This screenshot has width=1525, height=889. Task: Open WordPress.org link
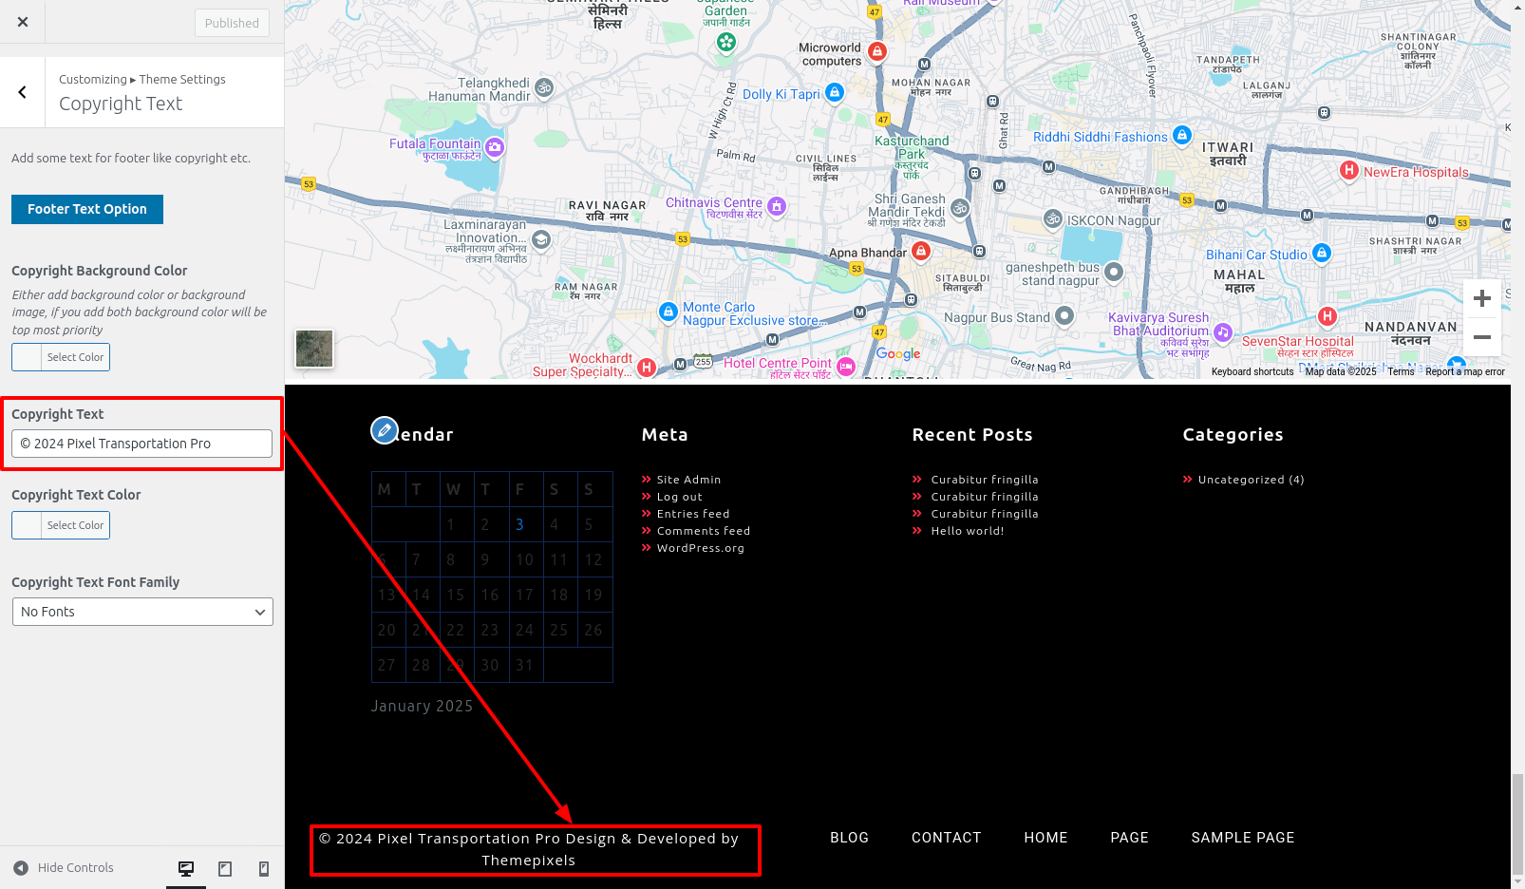701,548
